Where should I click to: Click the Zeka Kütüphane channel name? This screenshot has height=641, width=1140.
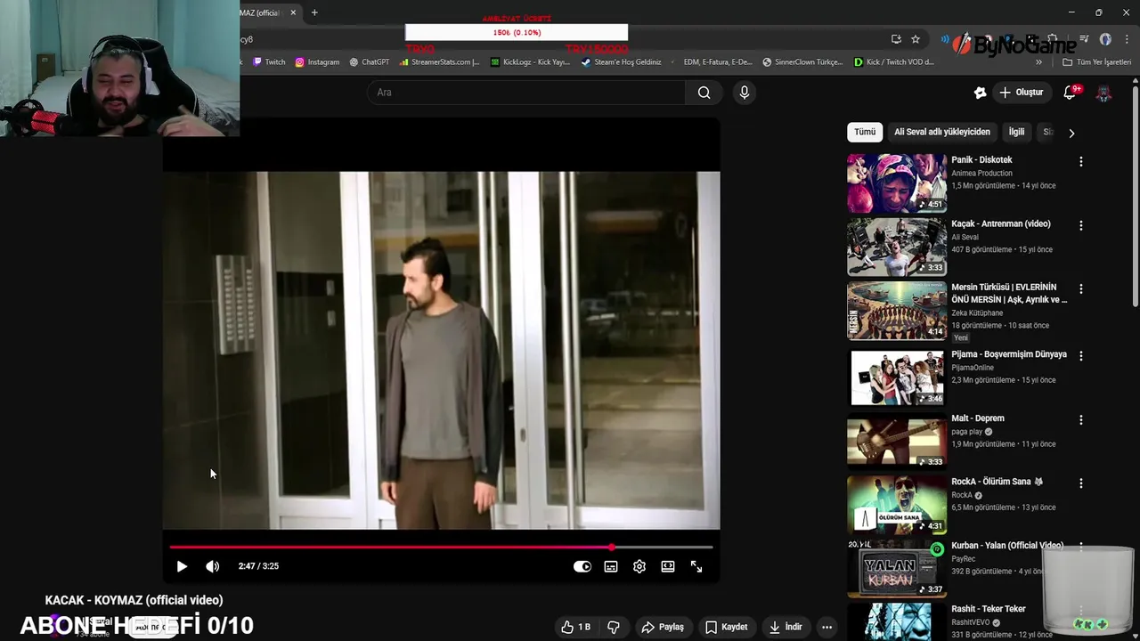click(977, 313)
